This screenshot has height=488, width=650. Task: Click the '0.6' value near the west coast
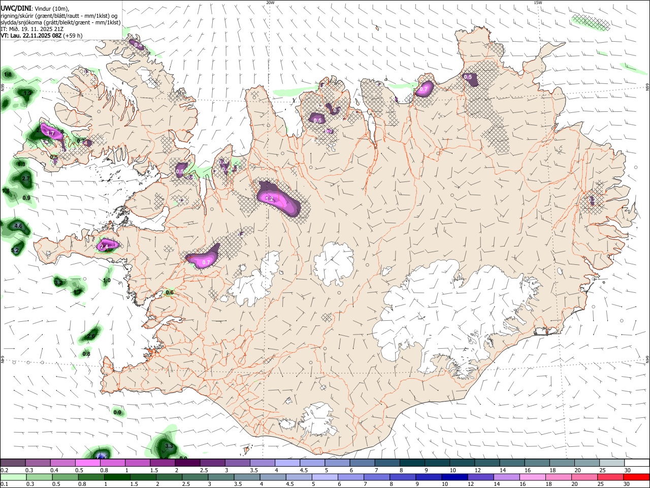(x=170, y=292)
